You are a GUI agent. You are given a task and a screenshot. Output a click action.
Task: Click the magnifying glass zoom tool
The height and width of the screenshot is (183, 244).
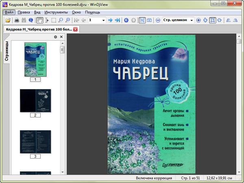[61, 20]
